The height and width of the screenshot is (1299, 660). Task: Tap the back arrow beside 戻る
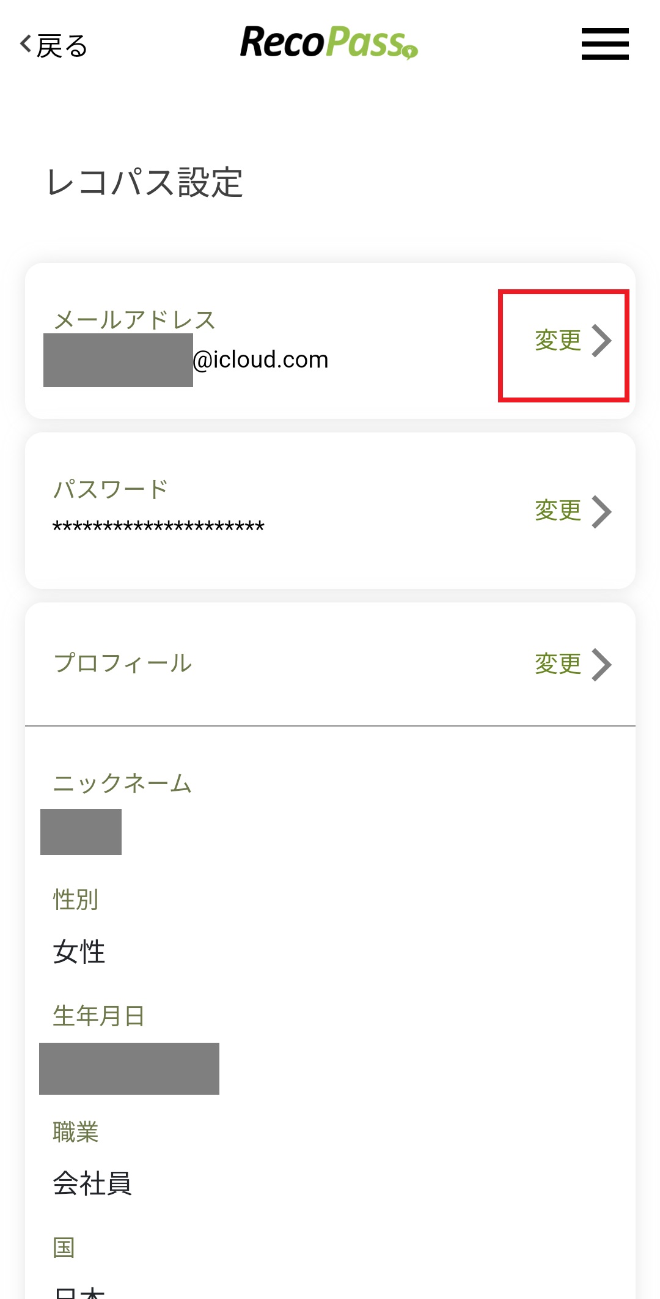tap(26, 44)
